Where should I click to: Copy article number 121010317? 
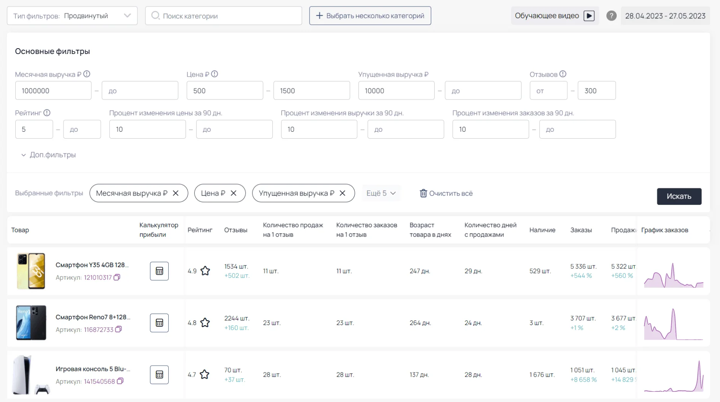point(117,277)
